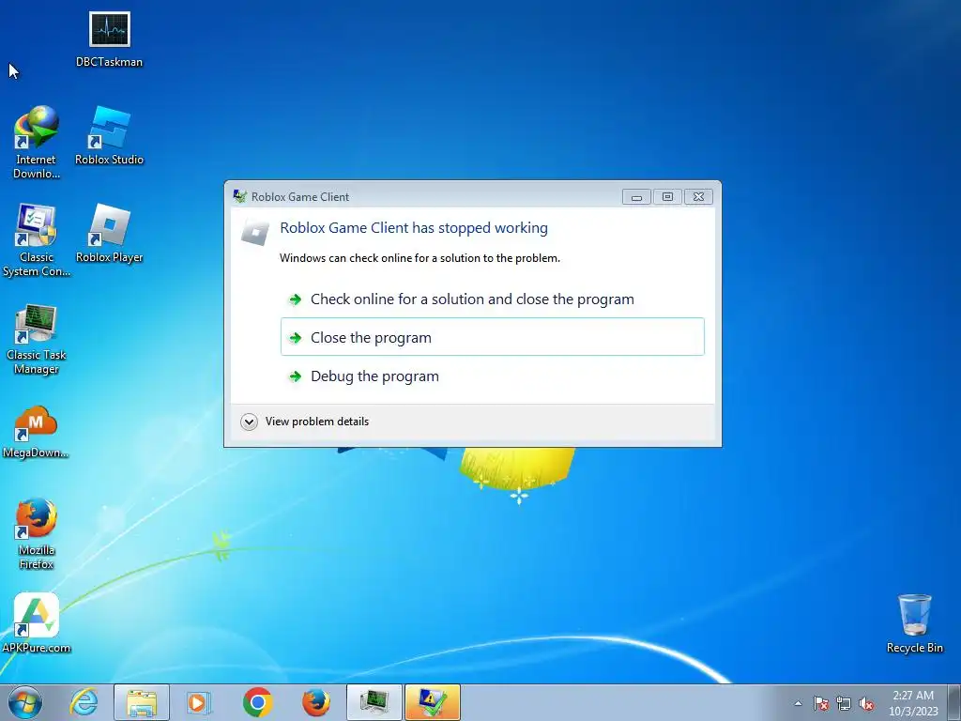Viewport: 961px width, 721px height.
Task: Launch Firefox from the taskbar
Action: [x=316, y=702]
